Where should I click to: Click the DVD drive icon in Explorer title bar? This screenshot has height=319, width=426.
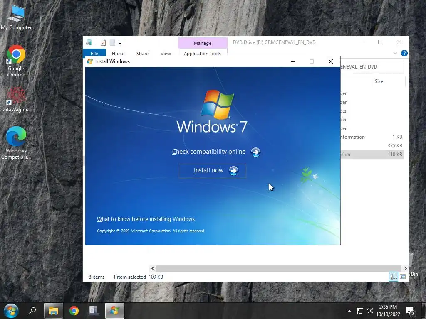pyautogui.click(x=89, y=42)
